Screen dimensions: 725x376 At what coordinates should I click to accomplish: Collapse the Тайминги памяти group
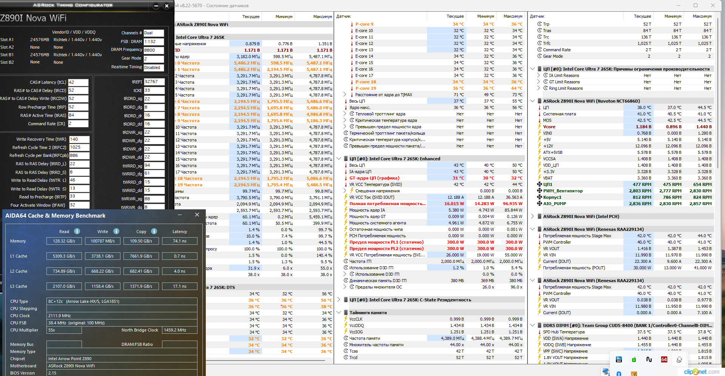339,313
